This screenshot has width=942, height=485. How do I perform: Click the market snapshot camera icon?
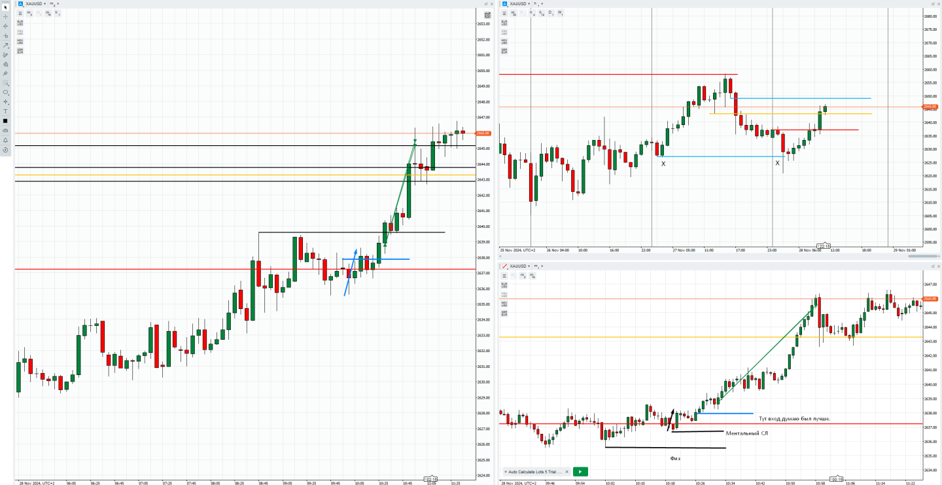click(x=5, y=130)
